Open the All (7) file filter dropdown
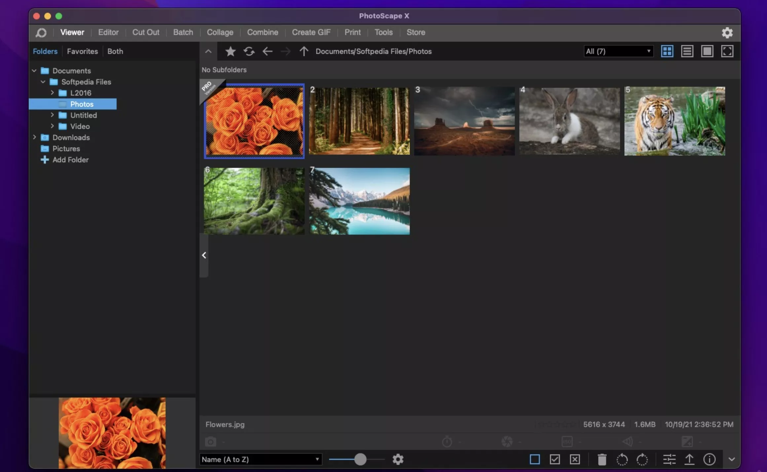Viewport: 767px width, 472px height. [618, 51]
